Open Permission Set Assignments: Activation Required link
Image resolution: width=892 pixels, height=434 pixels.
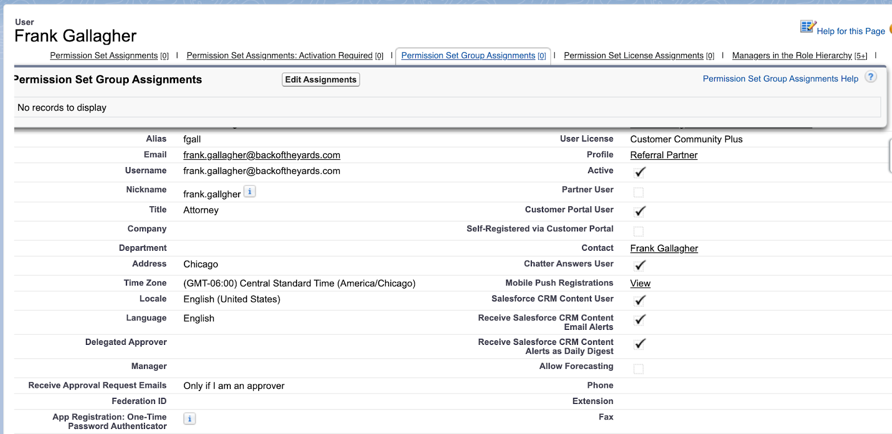click(285, 56)
